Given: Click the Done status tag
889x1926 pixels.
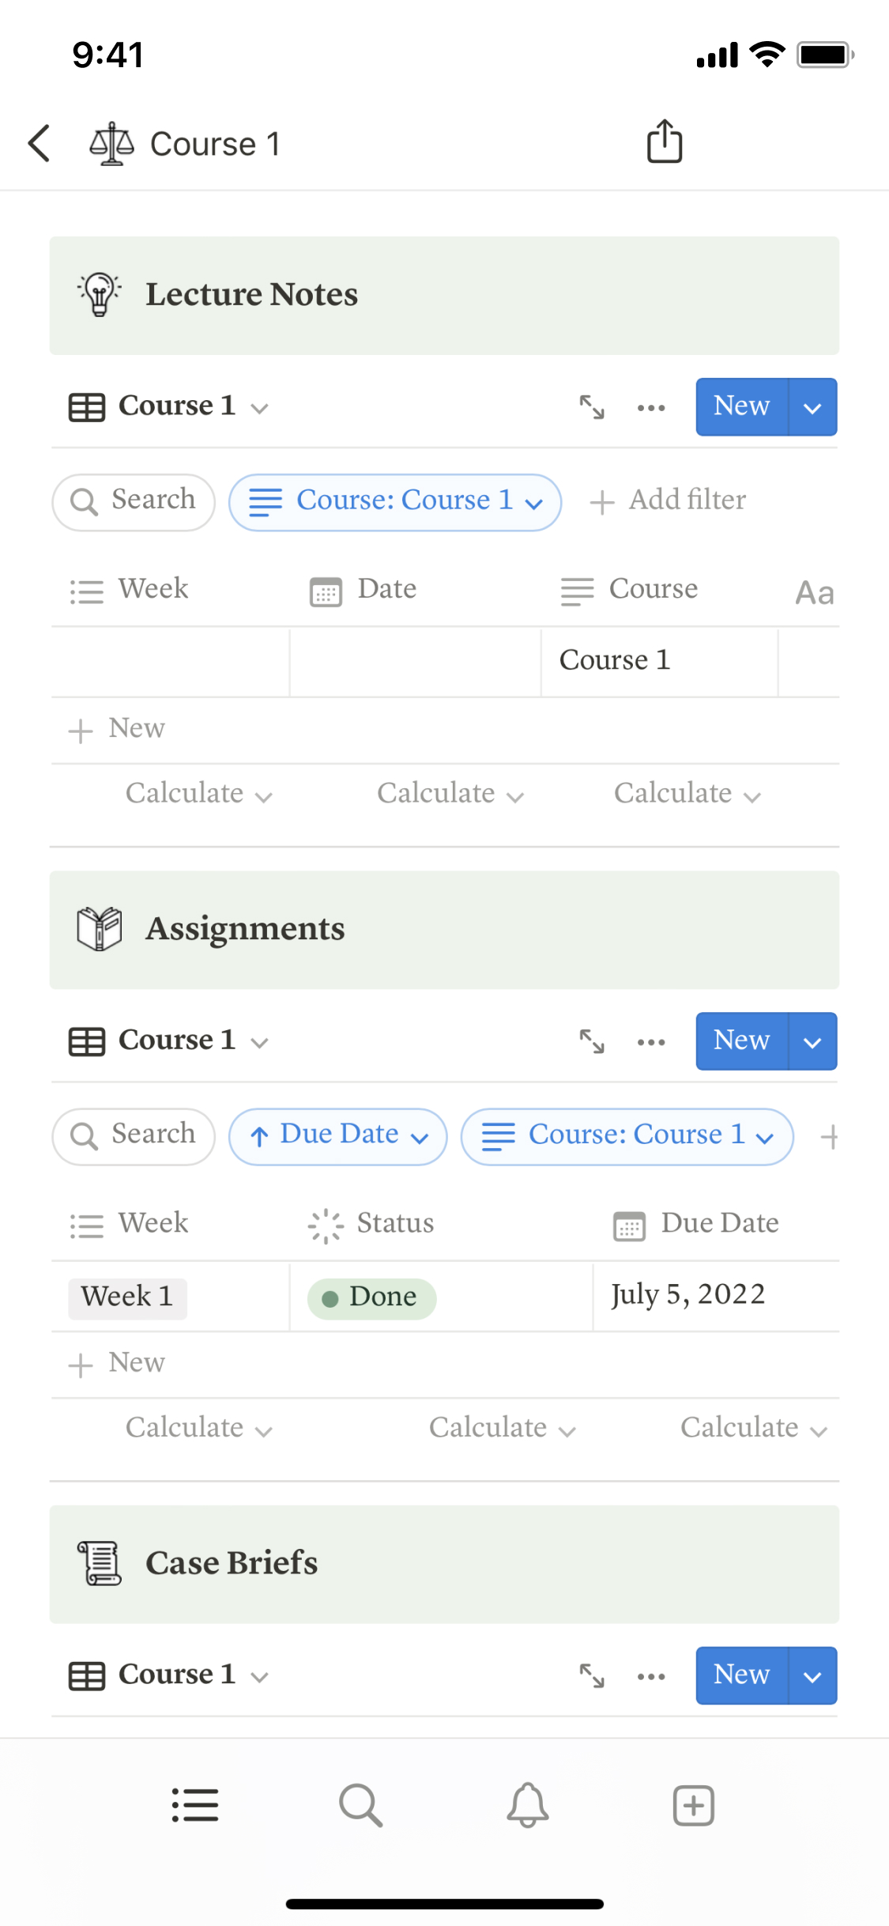Looking at the screenshot, I should 371,1297.
